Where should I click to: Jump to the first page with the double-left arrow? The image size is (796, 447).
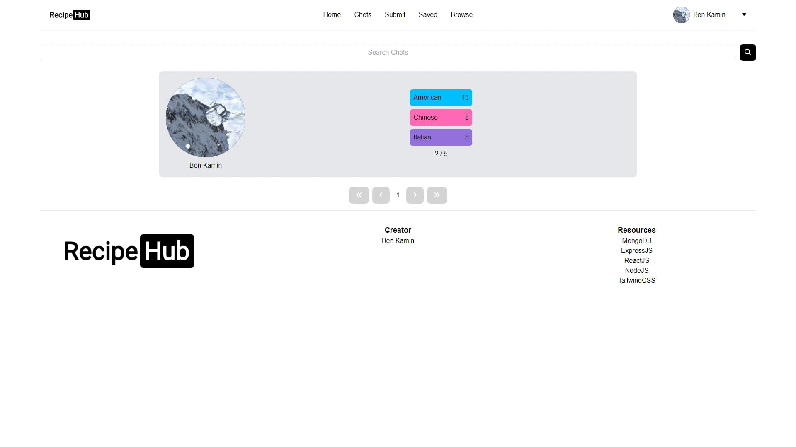coord(359,195)
